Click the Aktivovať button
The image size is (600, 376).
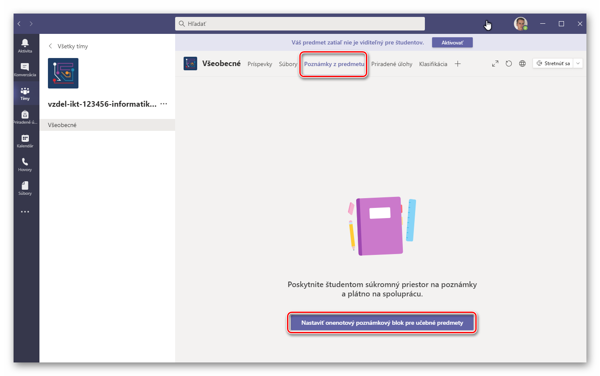tap(452, 43)
